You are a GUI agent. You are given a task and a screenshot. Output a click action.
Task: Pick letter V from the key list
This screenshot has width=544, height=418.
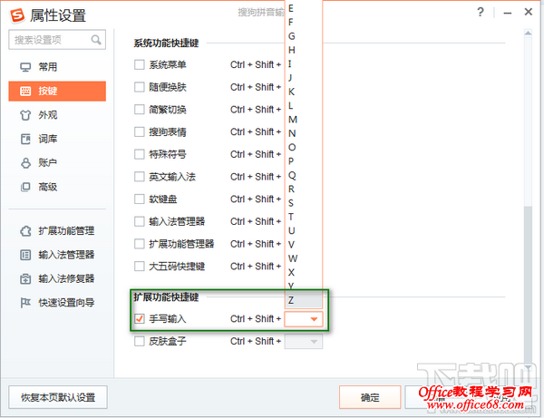point(304,245)
